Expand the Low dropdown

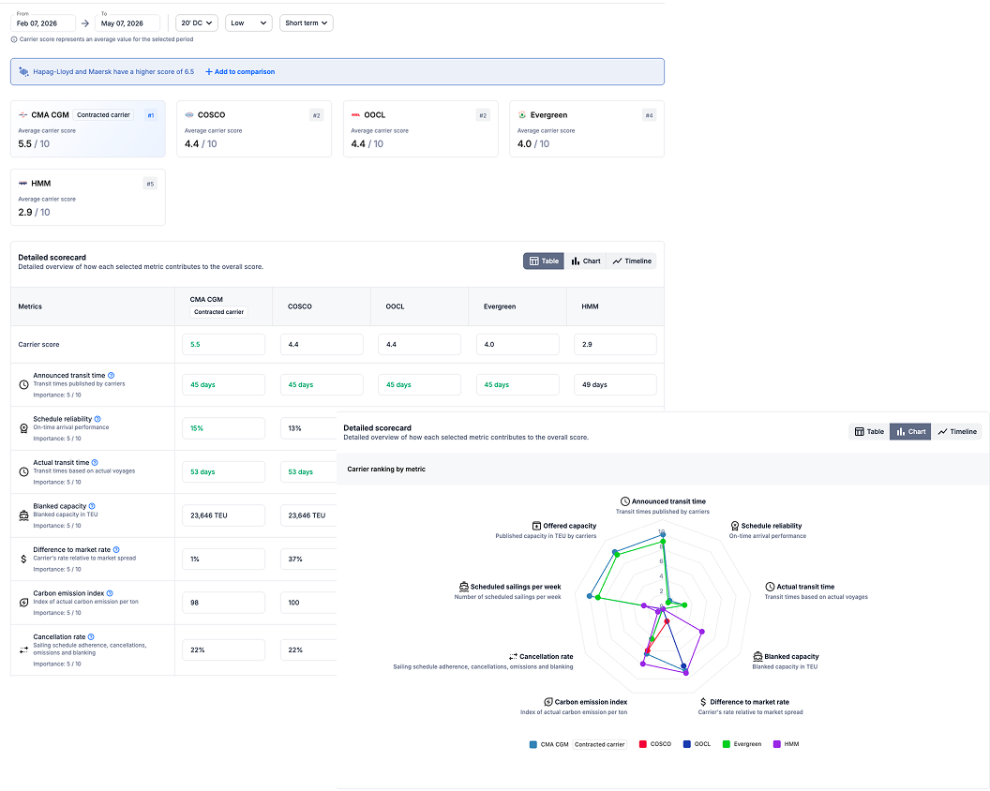248,23
